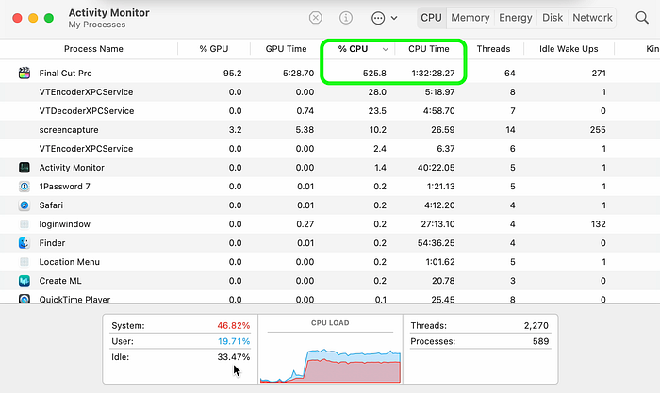Click the loginwindow process icon

(x=25, y=224)
